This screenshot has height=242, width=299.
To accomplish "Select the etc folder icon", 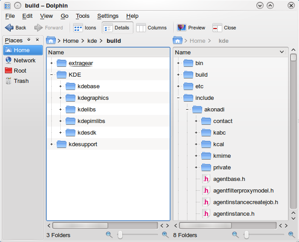I will coord(188,86).
